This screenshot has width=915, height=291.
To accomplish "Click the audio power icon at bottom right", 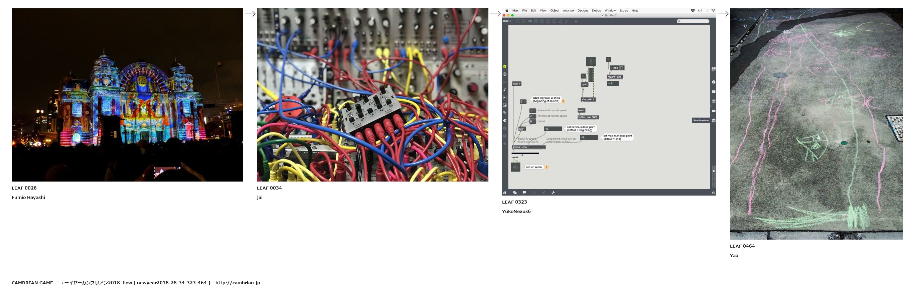I will point(713,193).
